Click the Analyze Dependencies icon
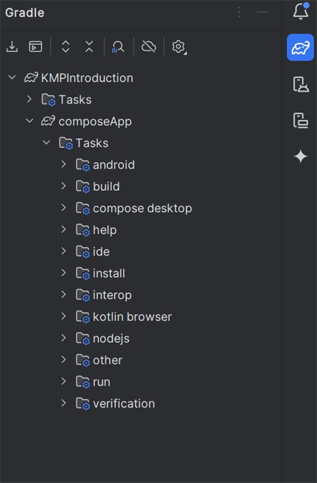This screenshot has width=317, height=483. click(118, 47)
